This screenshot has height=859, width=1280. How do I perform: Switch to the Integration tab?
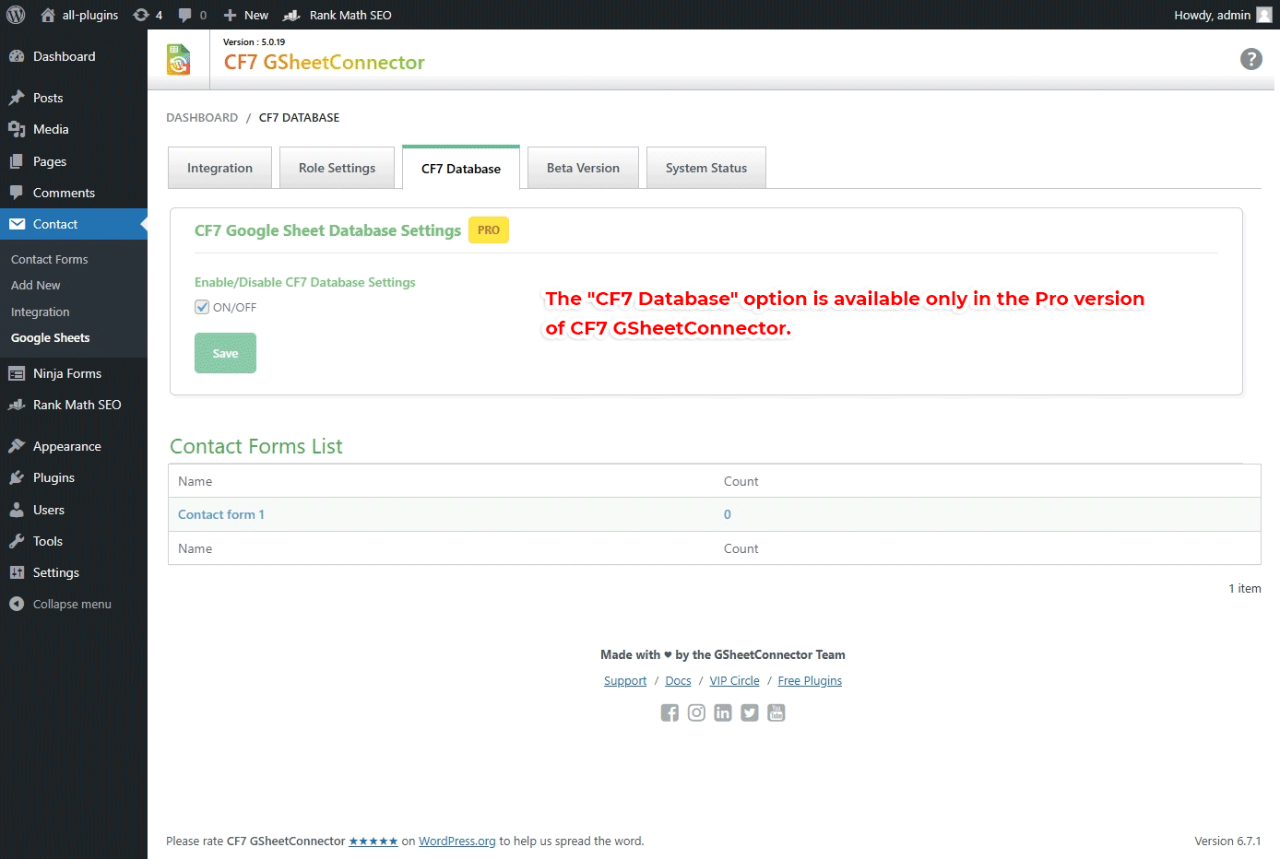click(219, 168)
